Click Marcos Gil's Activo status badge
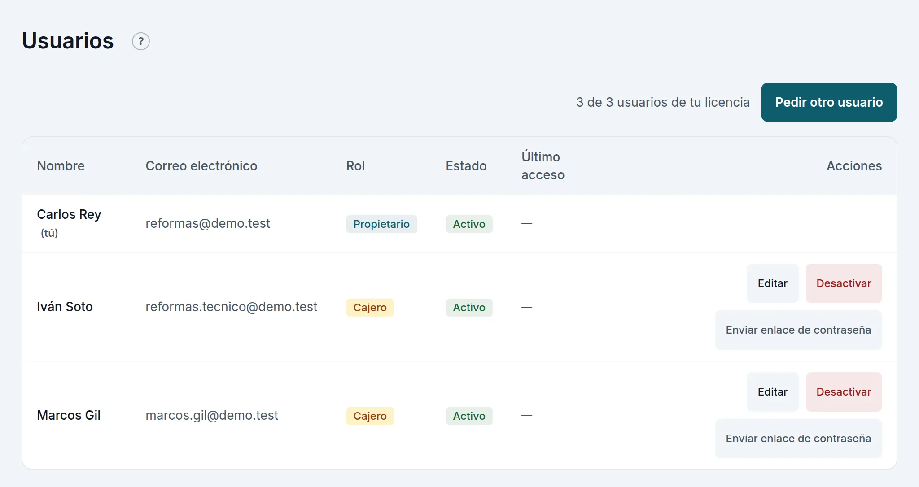 (469, 416)
